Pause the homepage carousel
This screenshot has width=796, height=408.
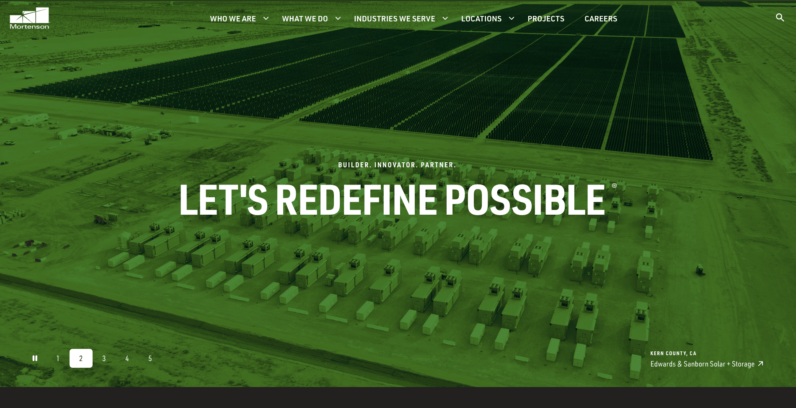pyautogui.click(x=35, y=358)
